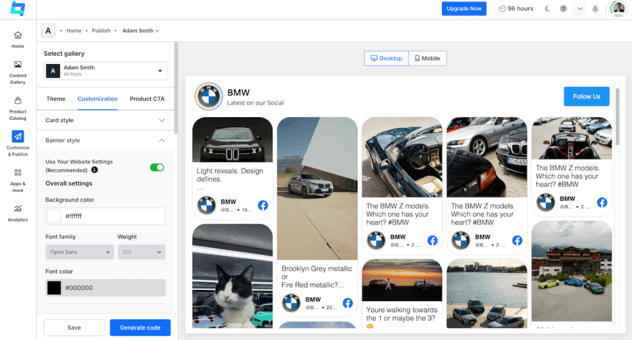632x340 pixels.
Task: Collapse the Banner style section
Action: (x=105, y=140)
